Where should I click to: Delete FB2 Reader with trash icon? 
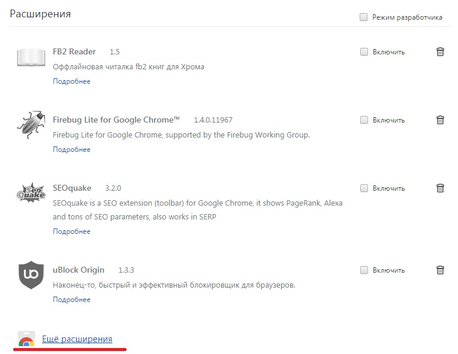point(440,52)
